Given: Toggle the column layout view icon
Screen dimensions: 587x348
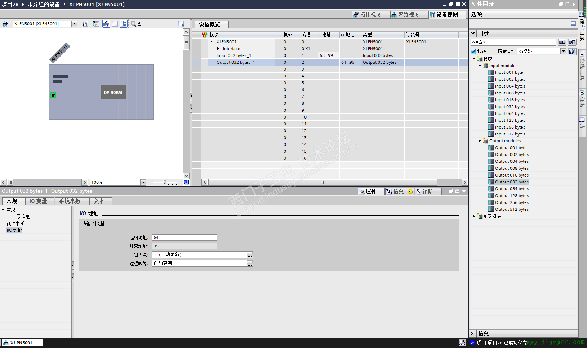Looking at the screenshot, I should point(124,24).
